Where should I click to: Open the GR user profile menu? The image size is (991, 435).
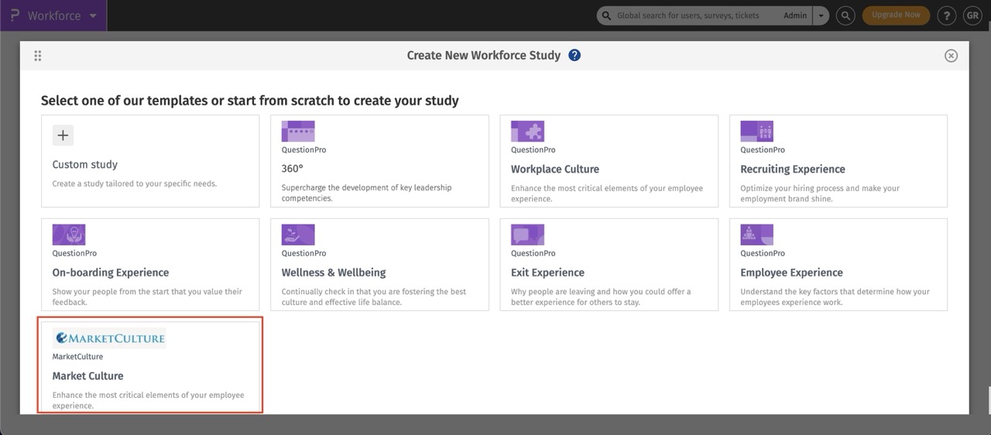coord(972,15)
